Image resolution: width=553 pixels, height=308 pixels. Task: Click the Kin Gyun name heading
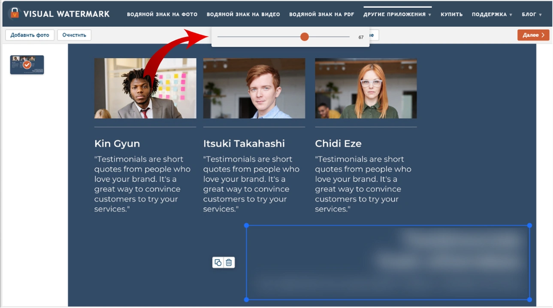pos(117,144)
